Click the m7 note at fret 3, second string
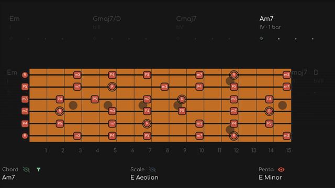The height and width of the screenshot is (188, 335). tap(77, 87)
